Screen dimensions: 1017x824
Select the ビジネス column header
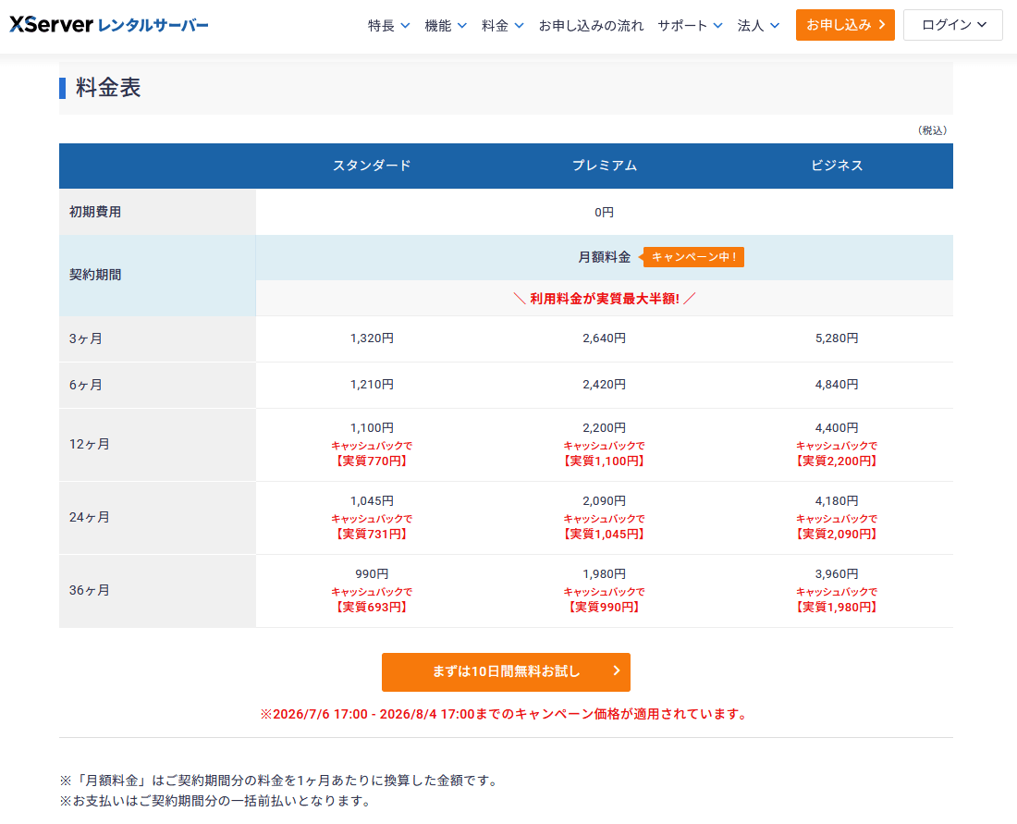(x=837, y=166)
